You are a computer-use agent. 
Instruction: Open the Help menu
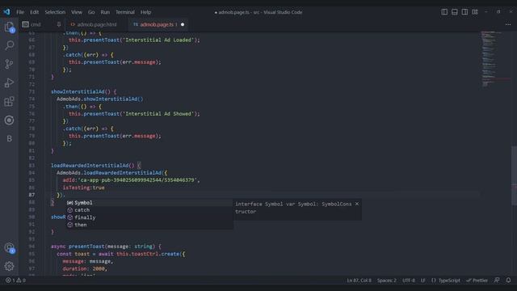(145, 12)
